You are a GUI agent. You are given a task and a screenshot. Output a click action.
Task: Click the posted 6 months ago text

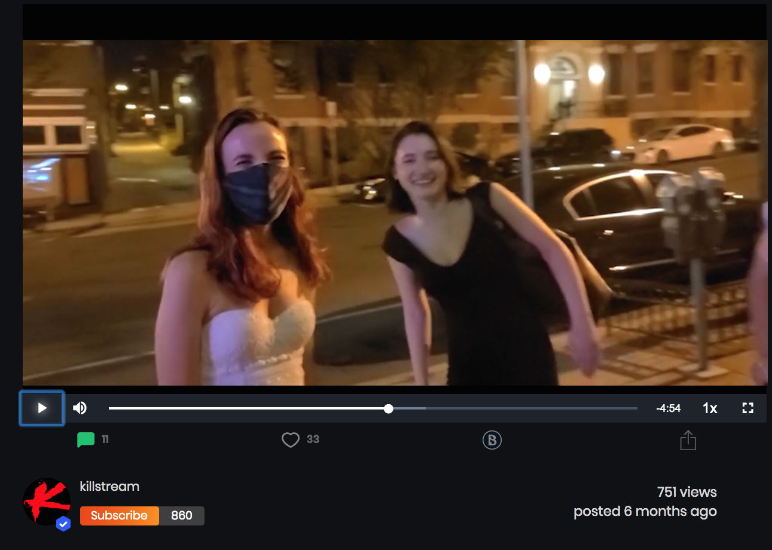(645, 512)
